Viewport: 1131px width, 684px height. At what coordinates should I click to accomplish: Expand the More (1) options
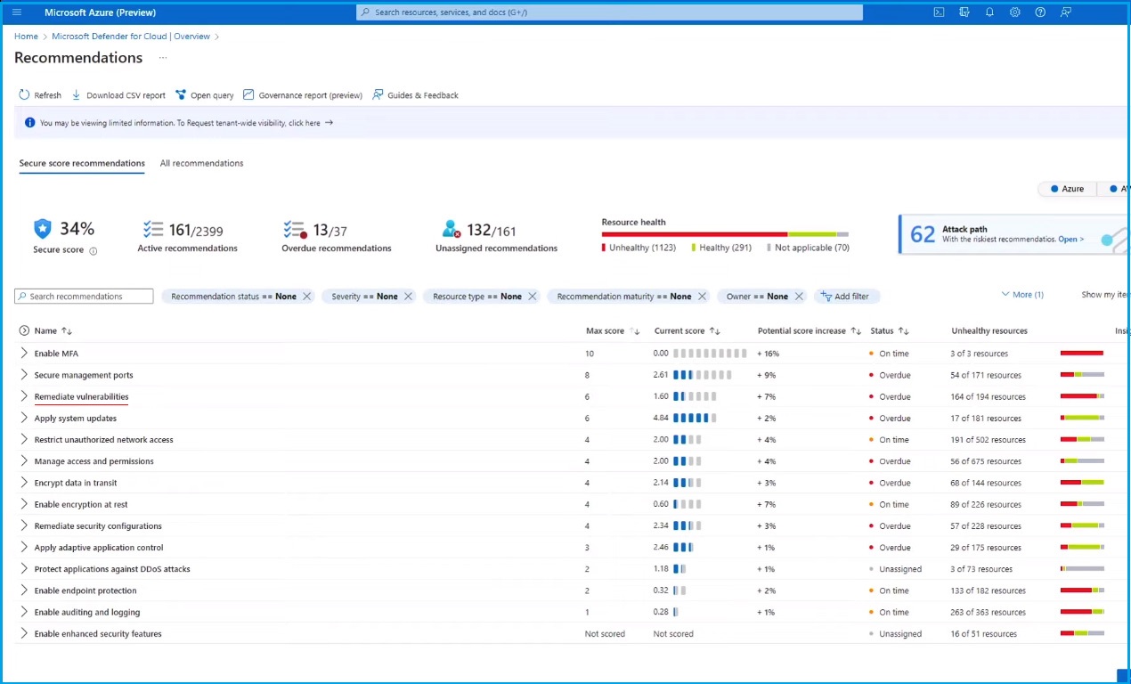(x=1022, y=295)
